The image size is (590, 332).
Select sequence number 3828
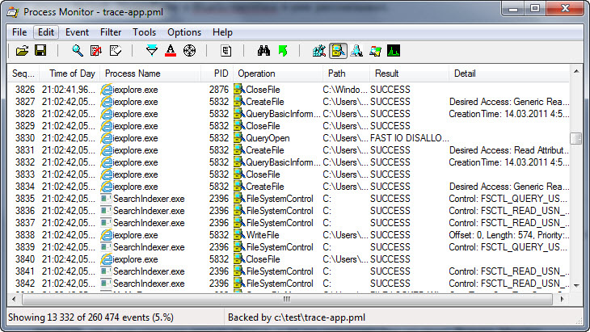click(x=25, y=114)
